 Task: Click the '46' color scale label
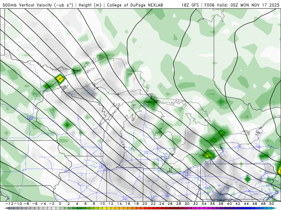click(x=255, y=204)
